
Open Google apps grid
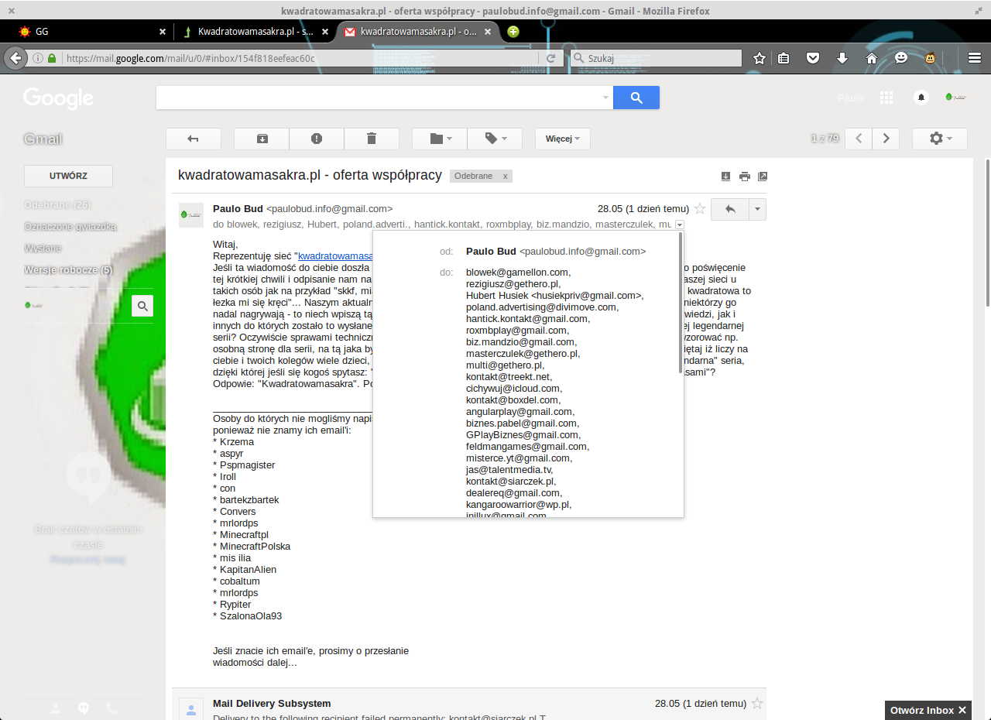886,98
